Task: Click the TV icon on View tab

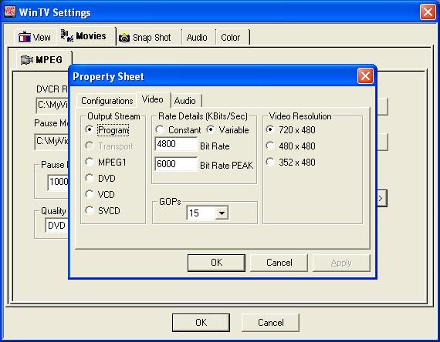Action: 25,37
